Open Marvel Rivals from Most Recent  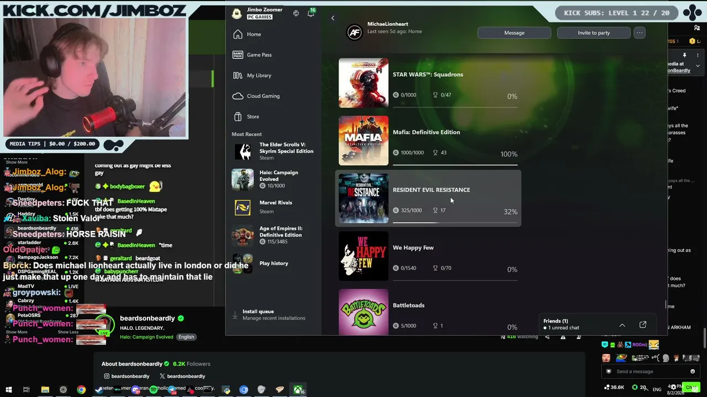[x=273, y=207]
